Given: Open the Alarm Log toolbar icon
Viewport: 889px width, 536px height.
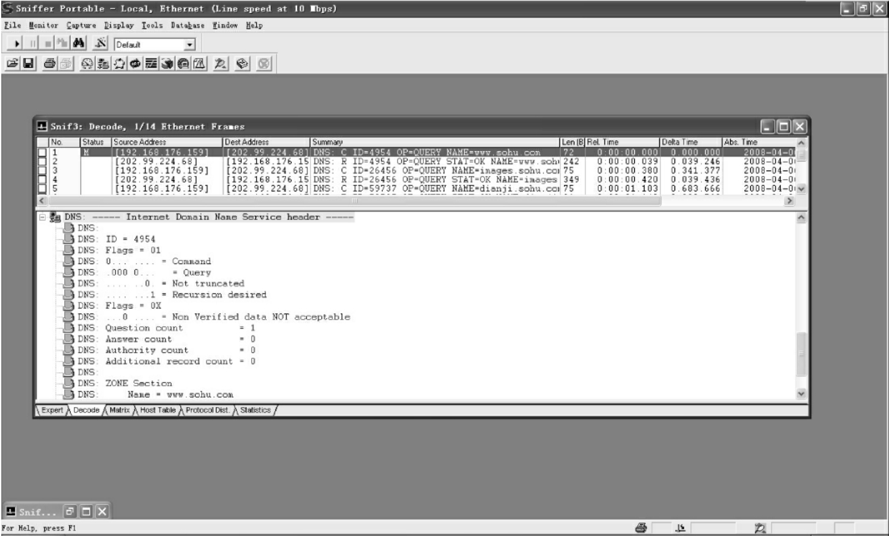Looking at the screenshot, I should point(199,64).
